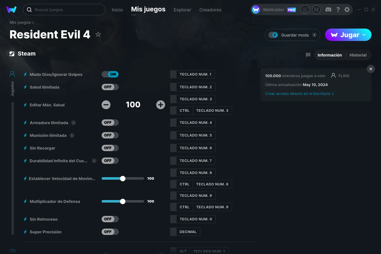This screenshot has width=381, height=254.
Task: Open the Explorar section in the top menu
Action: [182, 10]
